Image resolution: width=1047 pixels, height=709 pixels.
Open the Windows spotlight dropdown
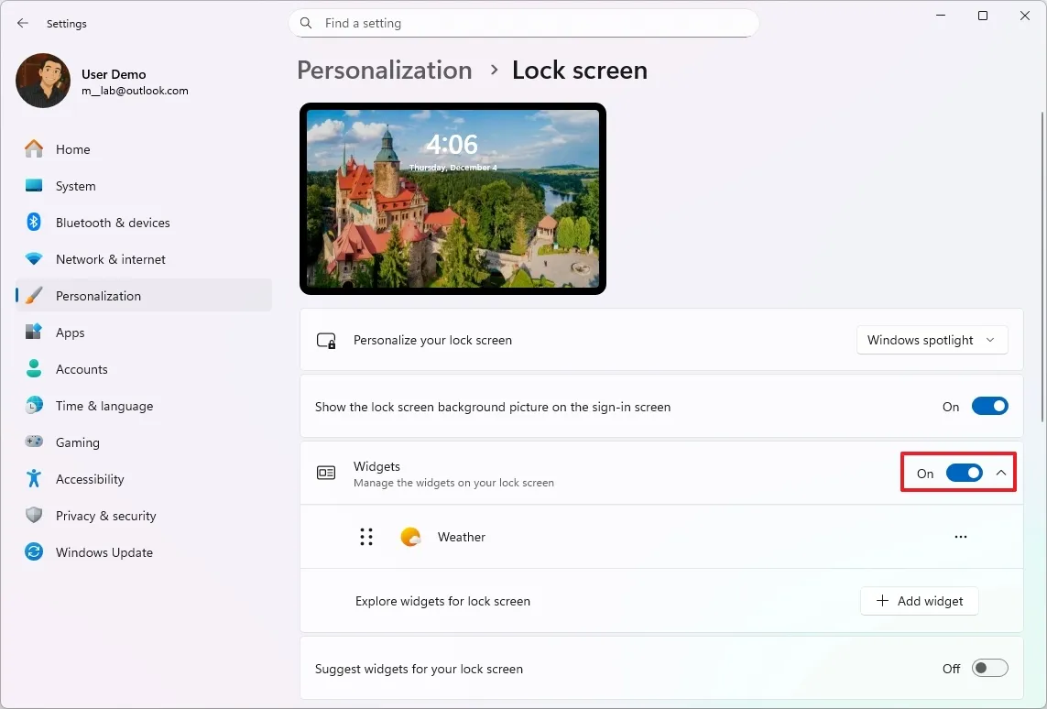[932, 340]
